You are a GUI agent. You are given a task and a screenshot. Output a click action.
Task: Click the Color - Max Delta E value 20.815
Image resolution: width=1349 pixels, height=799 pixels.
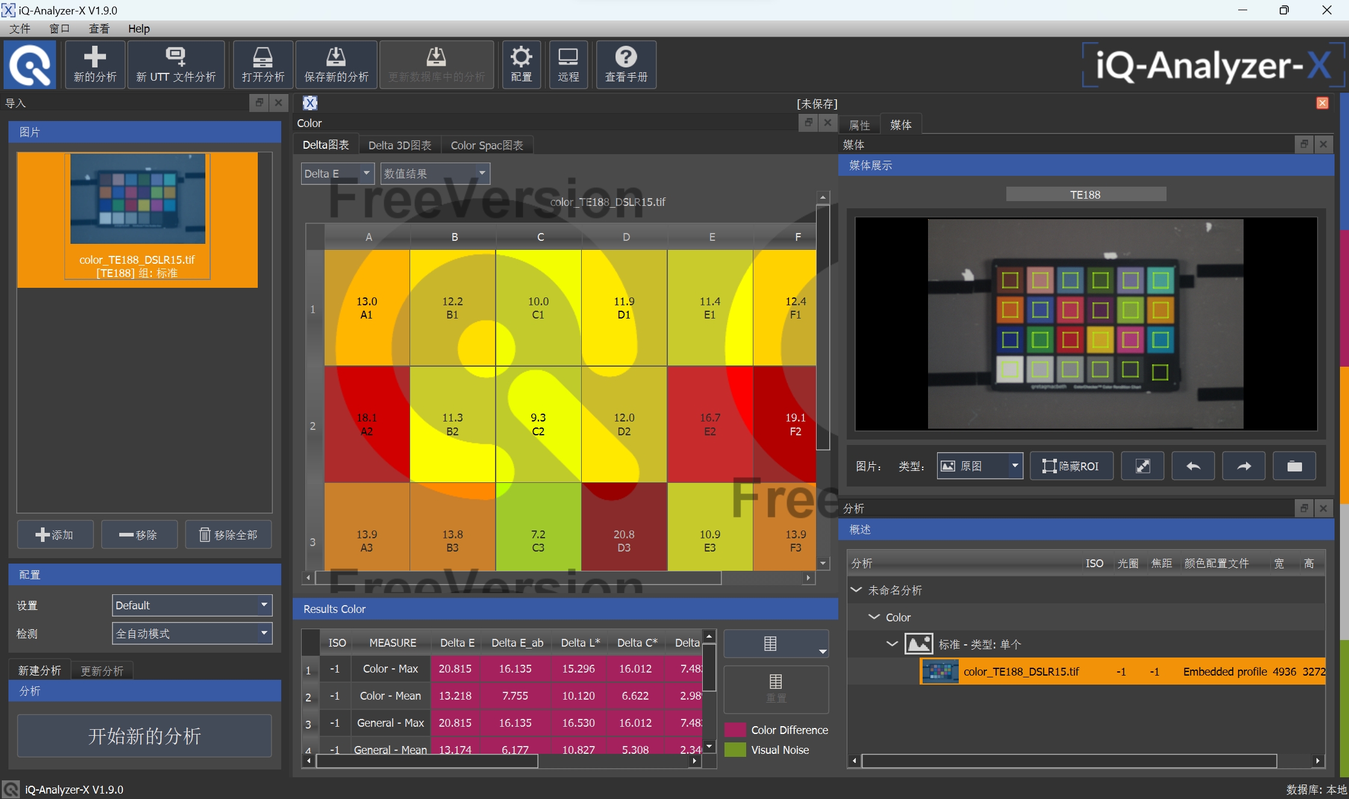[455, 669]
